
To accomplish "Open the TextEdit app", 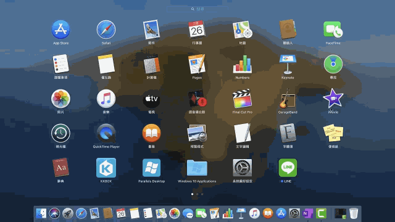I will [x=243, y=133].
